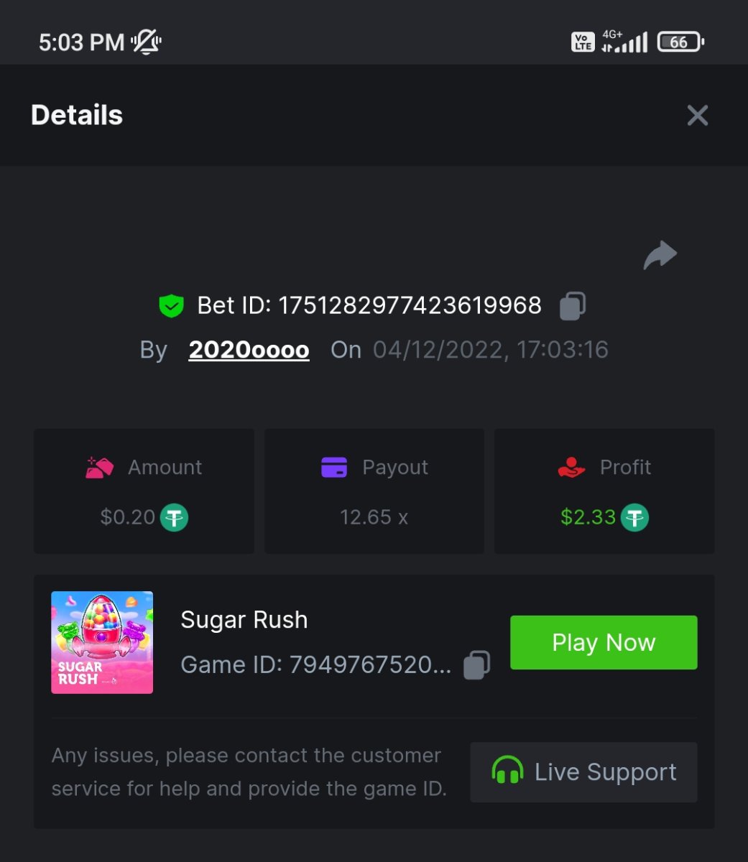
Task: Open Live Support chat
Action: click(583, 772)
